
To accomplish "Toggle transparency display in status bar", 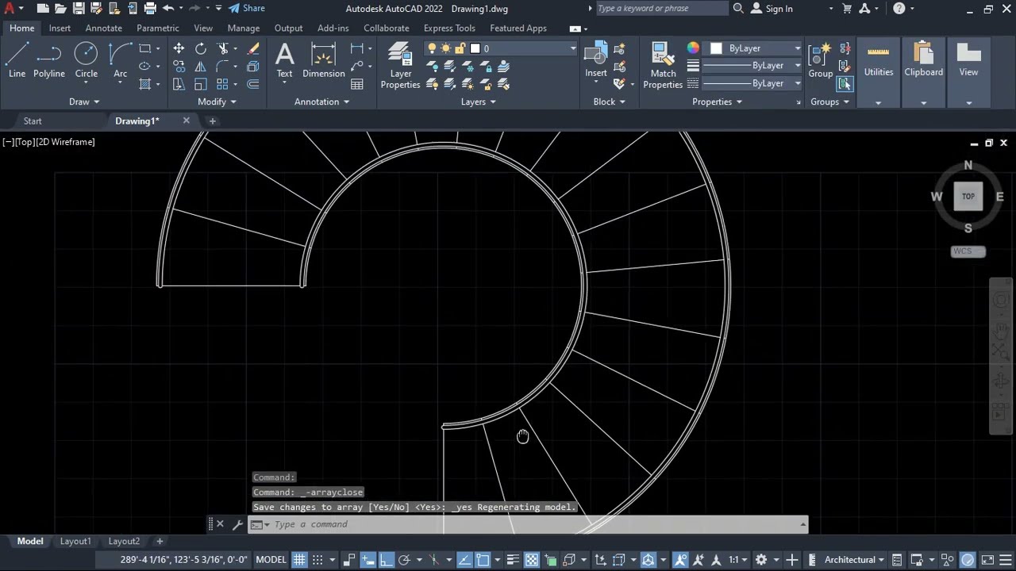I will point(532,560).
